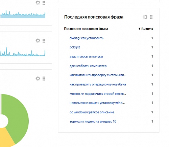The width and height of the screenshot is (169, 147).
Task: Click grid handle of pie chart widget
Action: coord(44,78)
